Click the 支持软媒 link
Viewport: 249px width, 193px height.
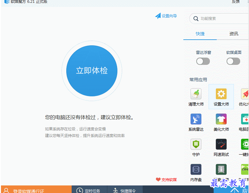[x=169, y=179]
